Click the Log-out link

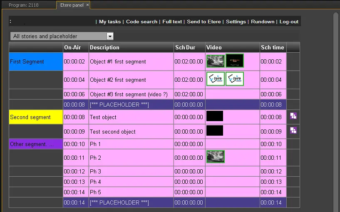click(289, 22)
